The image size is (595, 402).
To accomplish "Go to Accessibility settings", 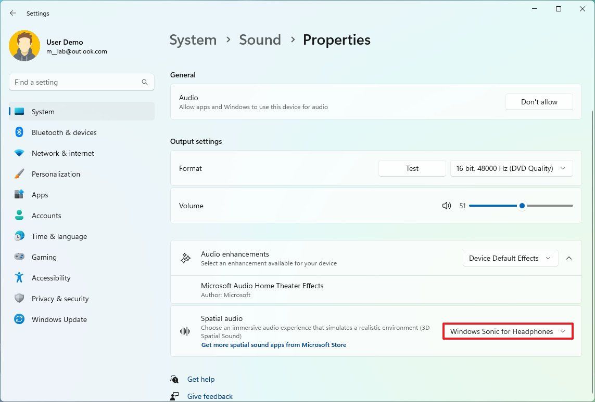I will click(51, 278).
